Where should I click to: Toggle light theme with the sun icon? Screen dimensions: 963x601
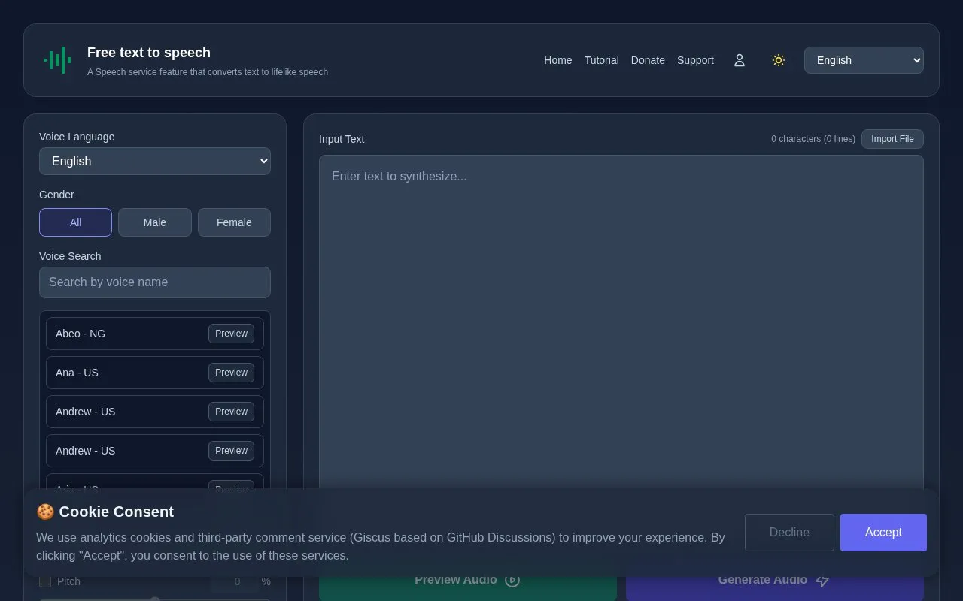[x=779, y=60]
